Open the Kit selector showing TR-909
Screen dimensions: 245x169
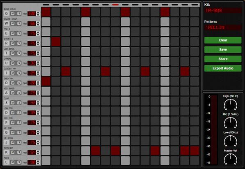click(223, 11)
